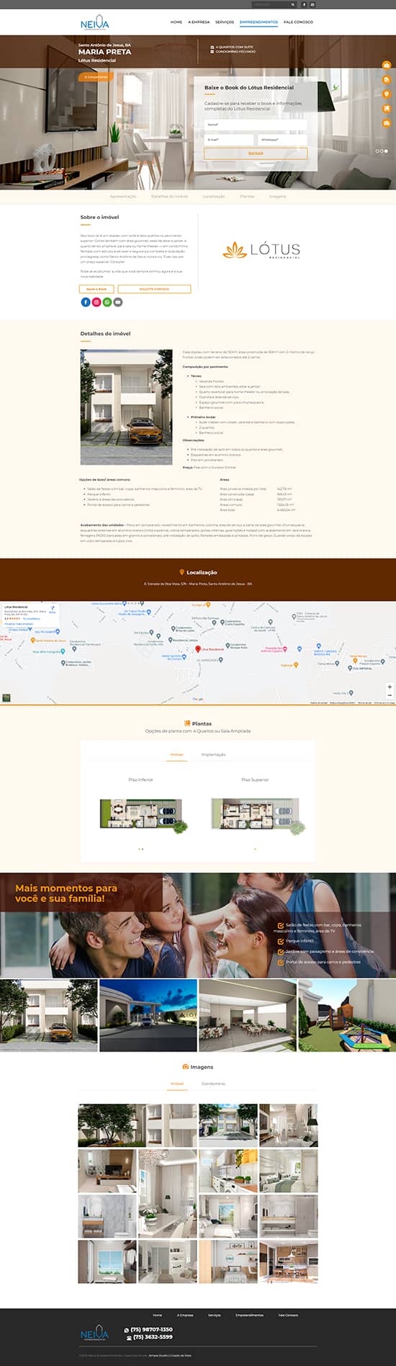Click the BAIXAR button in the form
Image resolution: width=396 pixels, height=1366 pixels.
pyautogui.click(x=256, y=153)
